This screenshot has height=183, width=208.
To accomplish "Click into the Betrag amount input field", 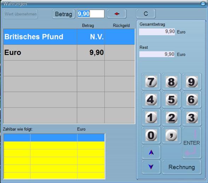I will coord(91,14).
